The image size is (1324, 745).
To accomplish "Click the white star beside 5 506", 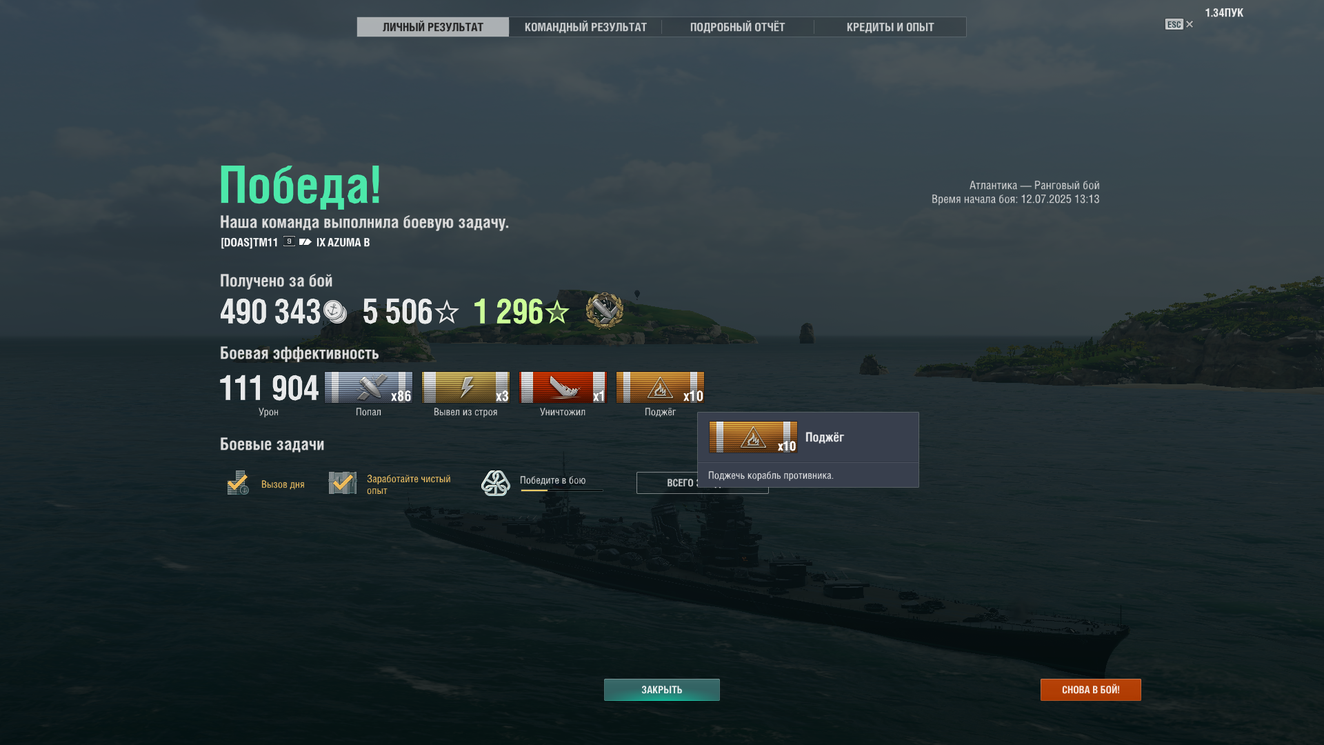I will [x=447, y=312].
